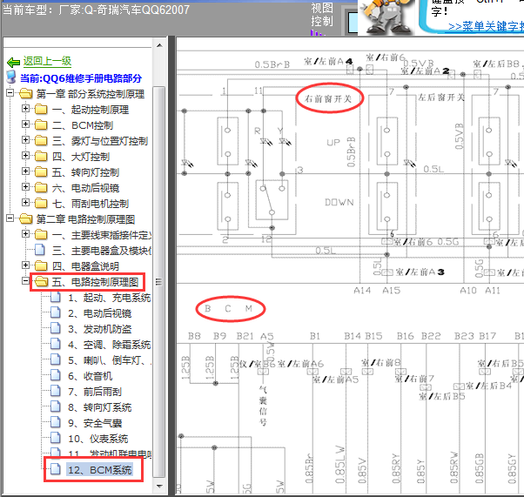This screenshot has height=497, width=524.
Task: Open the 6、收音机 diagram page
Action: pos(90,376)
